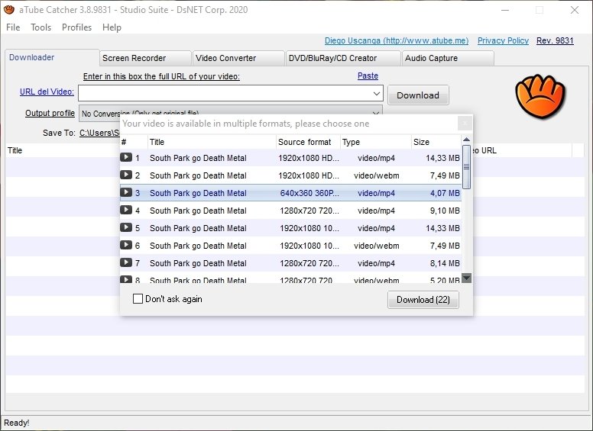Click the format list scroll up arrow
This screenshot has height=431, width=593.
click(x=467, y=140)
